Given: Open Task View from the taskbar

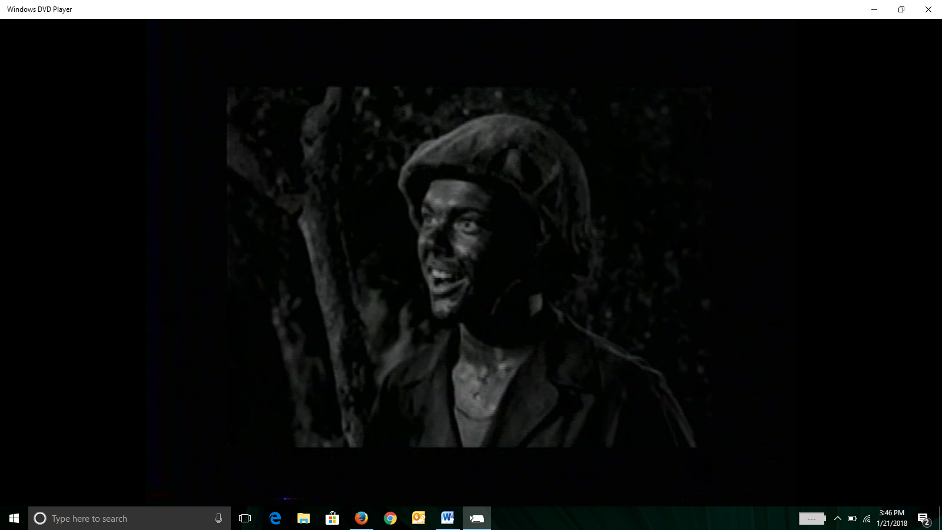Looking at the screenshot, I should [x=245, y=518].
